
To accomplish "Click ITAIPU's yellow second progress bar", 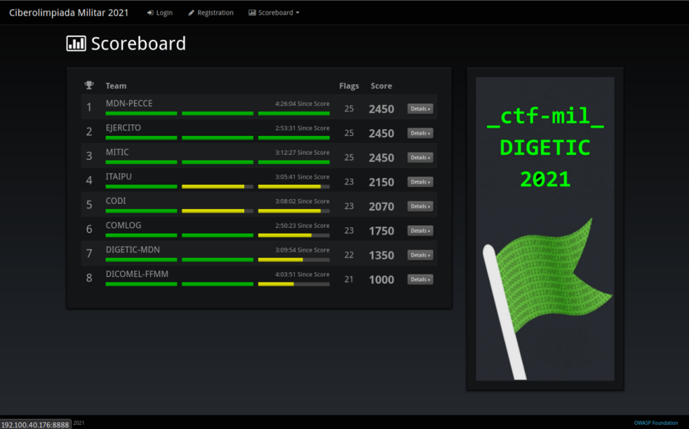I will tap(213, 186).
